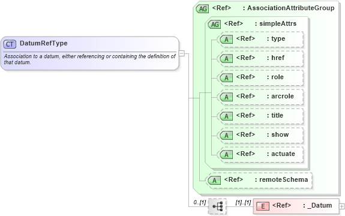The width and height of the screenshot is (345, 216).
Task: Select the ': href' attribute name
Action: [275, 58]
